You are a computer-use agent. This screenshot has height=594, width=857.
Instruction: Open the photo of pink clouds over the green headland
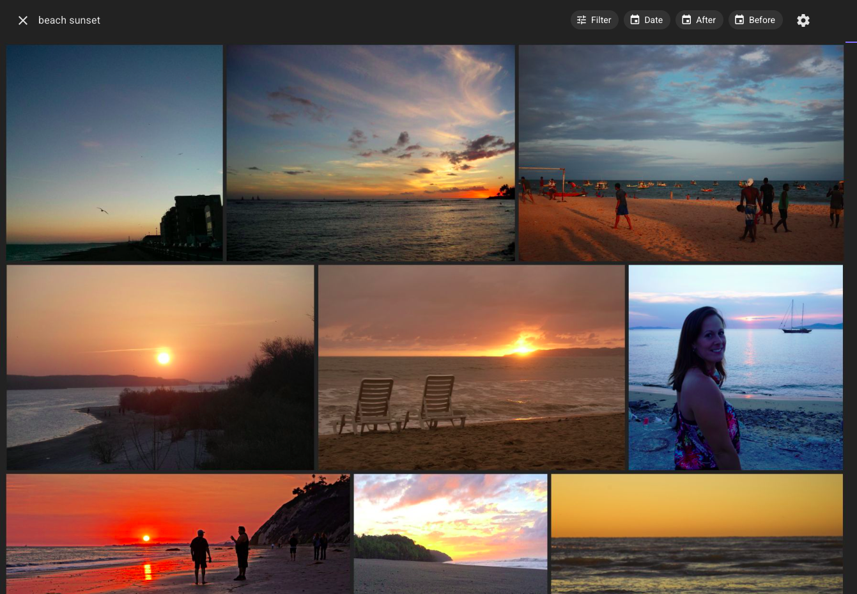point(451,534)
